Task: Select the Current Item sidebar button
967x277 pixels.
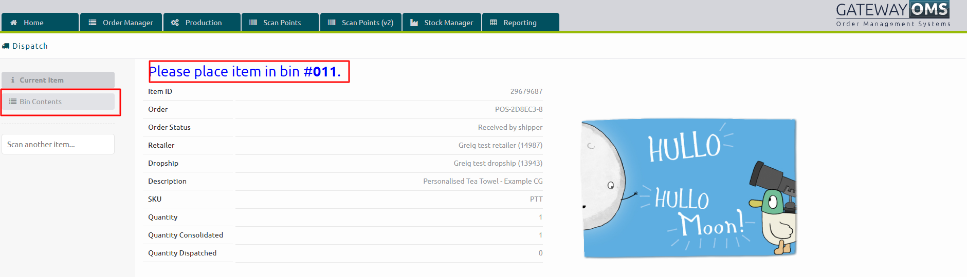Action: pos(58,80)
